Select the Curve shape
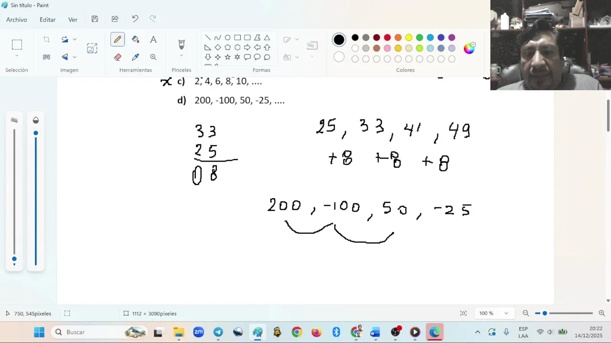The width and height of the screenshot is (611, 343). coord(218,38)
